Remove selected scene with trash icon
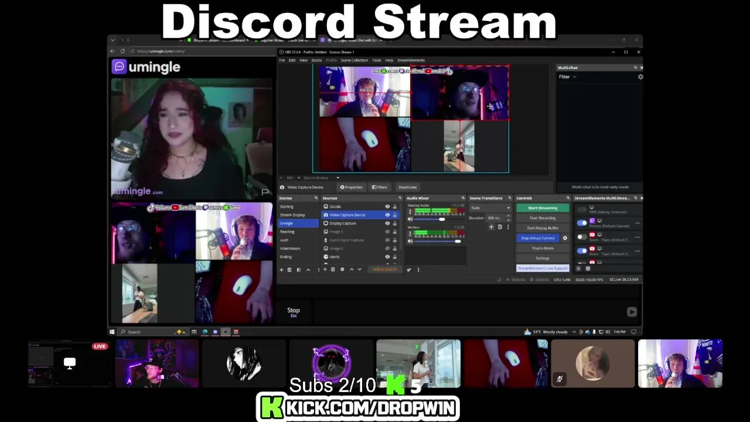Viewport: 750px width, 422px height. (289, 270)
